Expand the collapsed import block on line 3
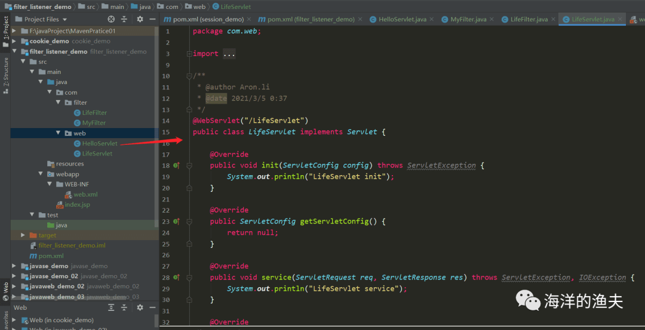 pos(189,54)
